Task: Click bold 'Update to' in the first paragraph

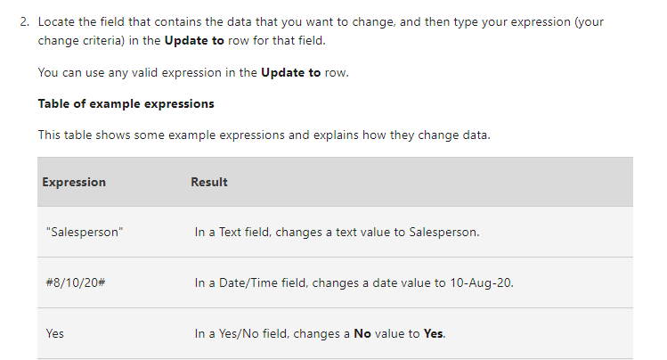Action: click(x=193, y=42)
